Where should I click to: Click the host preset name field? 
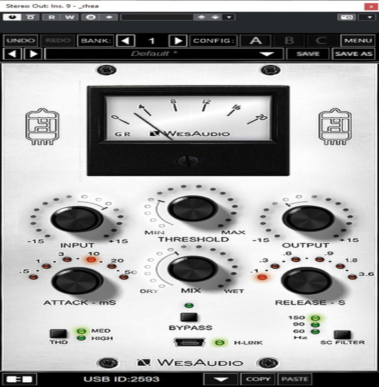(157, 18)
